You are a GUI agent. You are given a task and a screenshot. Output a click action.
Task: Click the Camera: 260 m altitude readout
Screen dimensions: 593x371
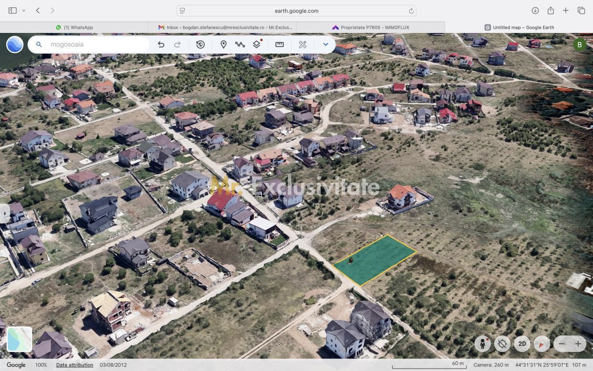491,365
